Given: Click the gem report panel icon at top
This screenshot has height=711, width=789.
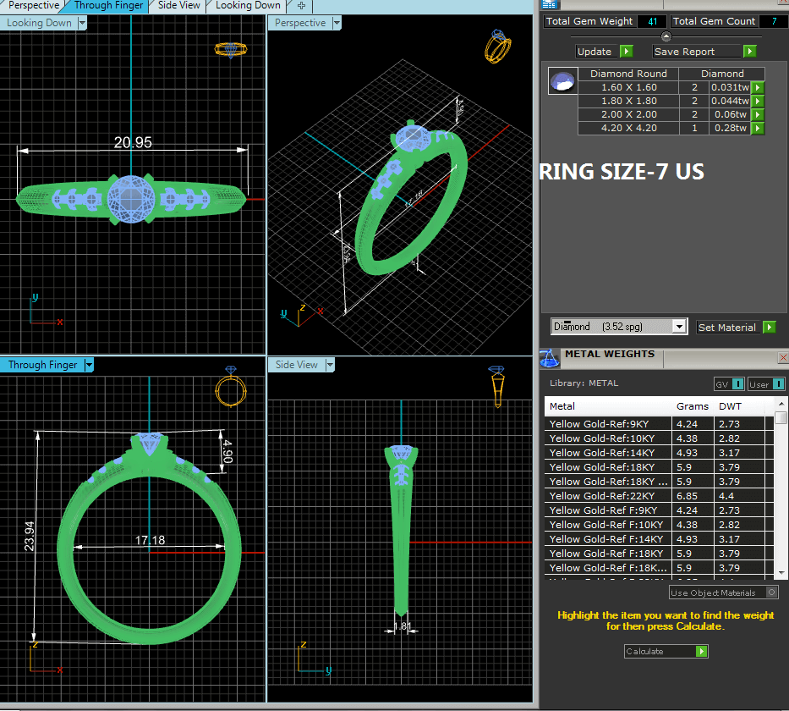Looking at the screenshot, I should pyautogui.click(x=548, y=4).
